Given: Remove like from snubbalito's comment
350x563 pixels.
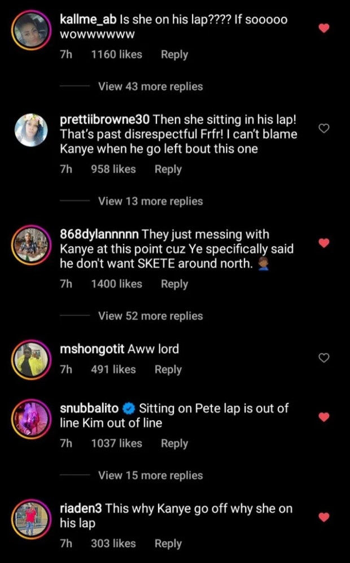Looking at the screenshot, I should tap(323, 417).
